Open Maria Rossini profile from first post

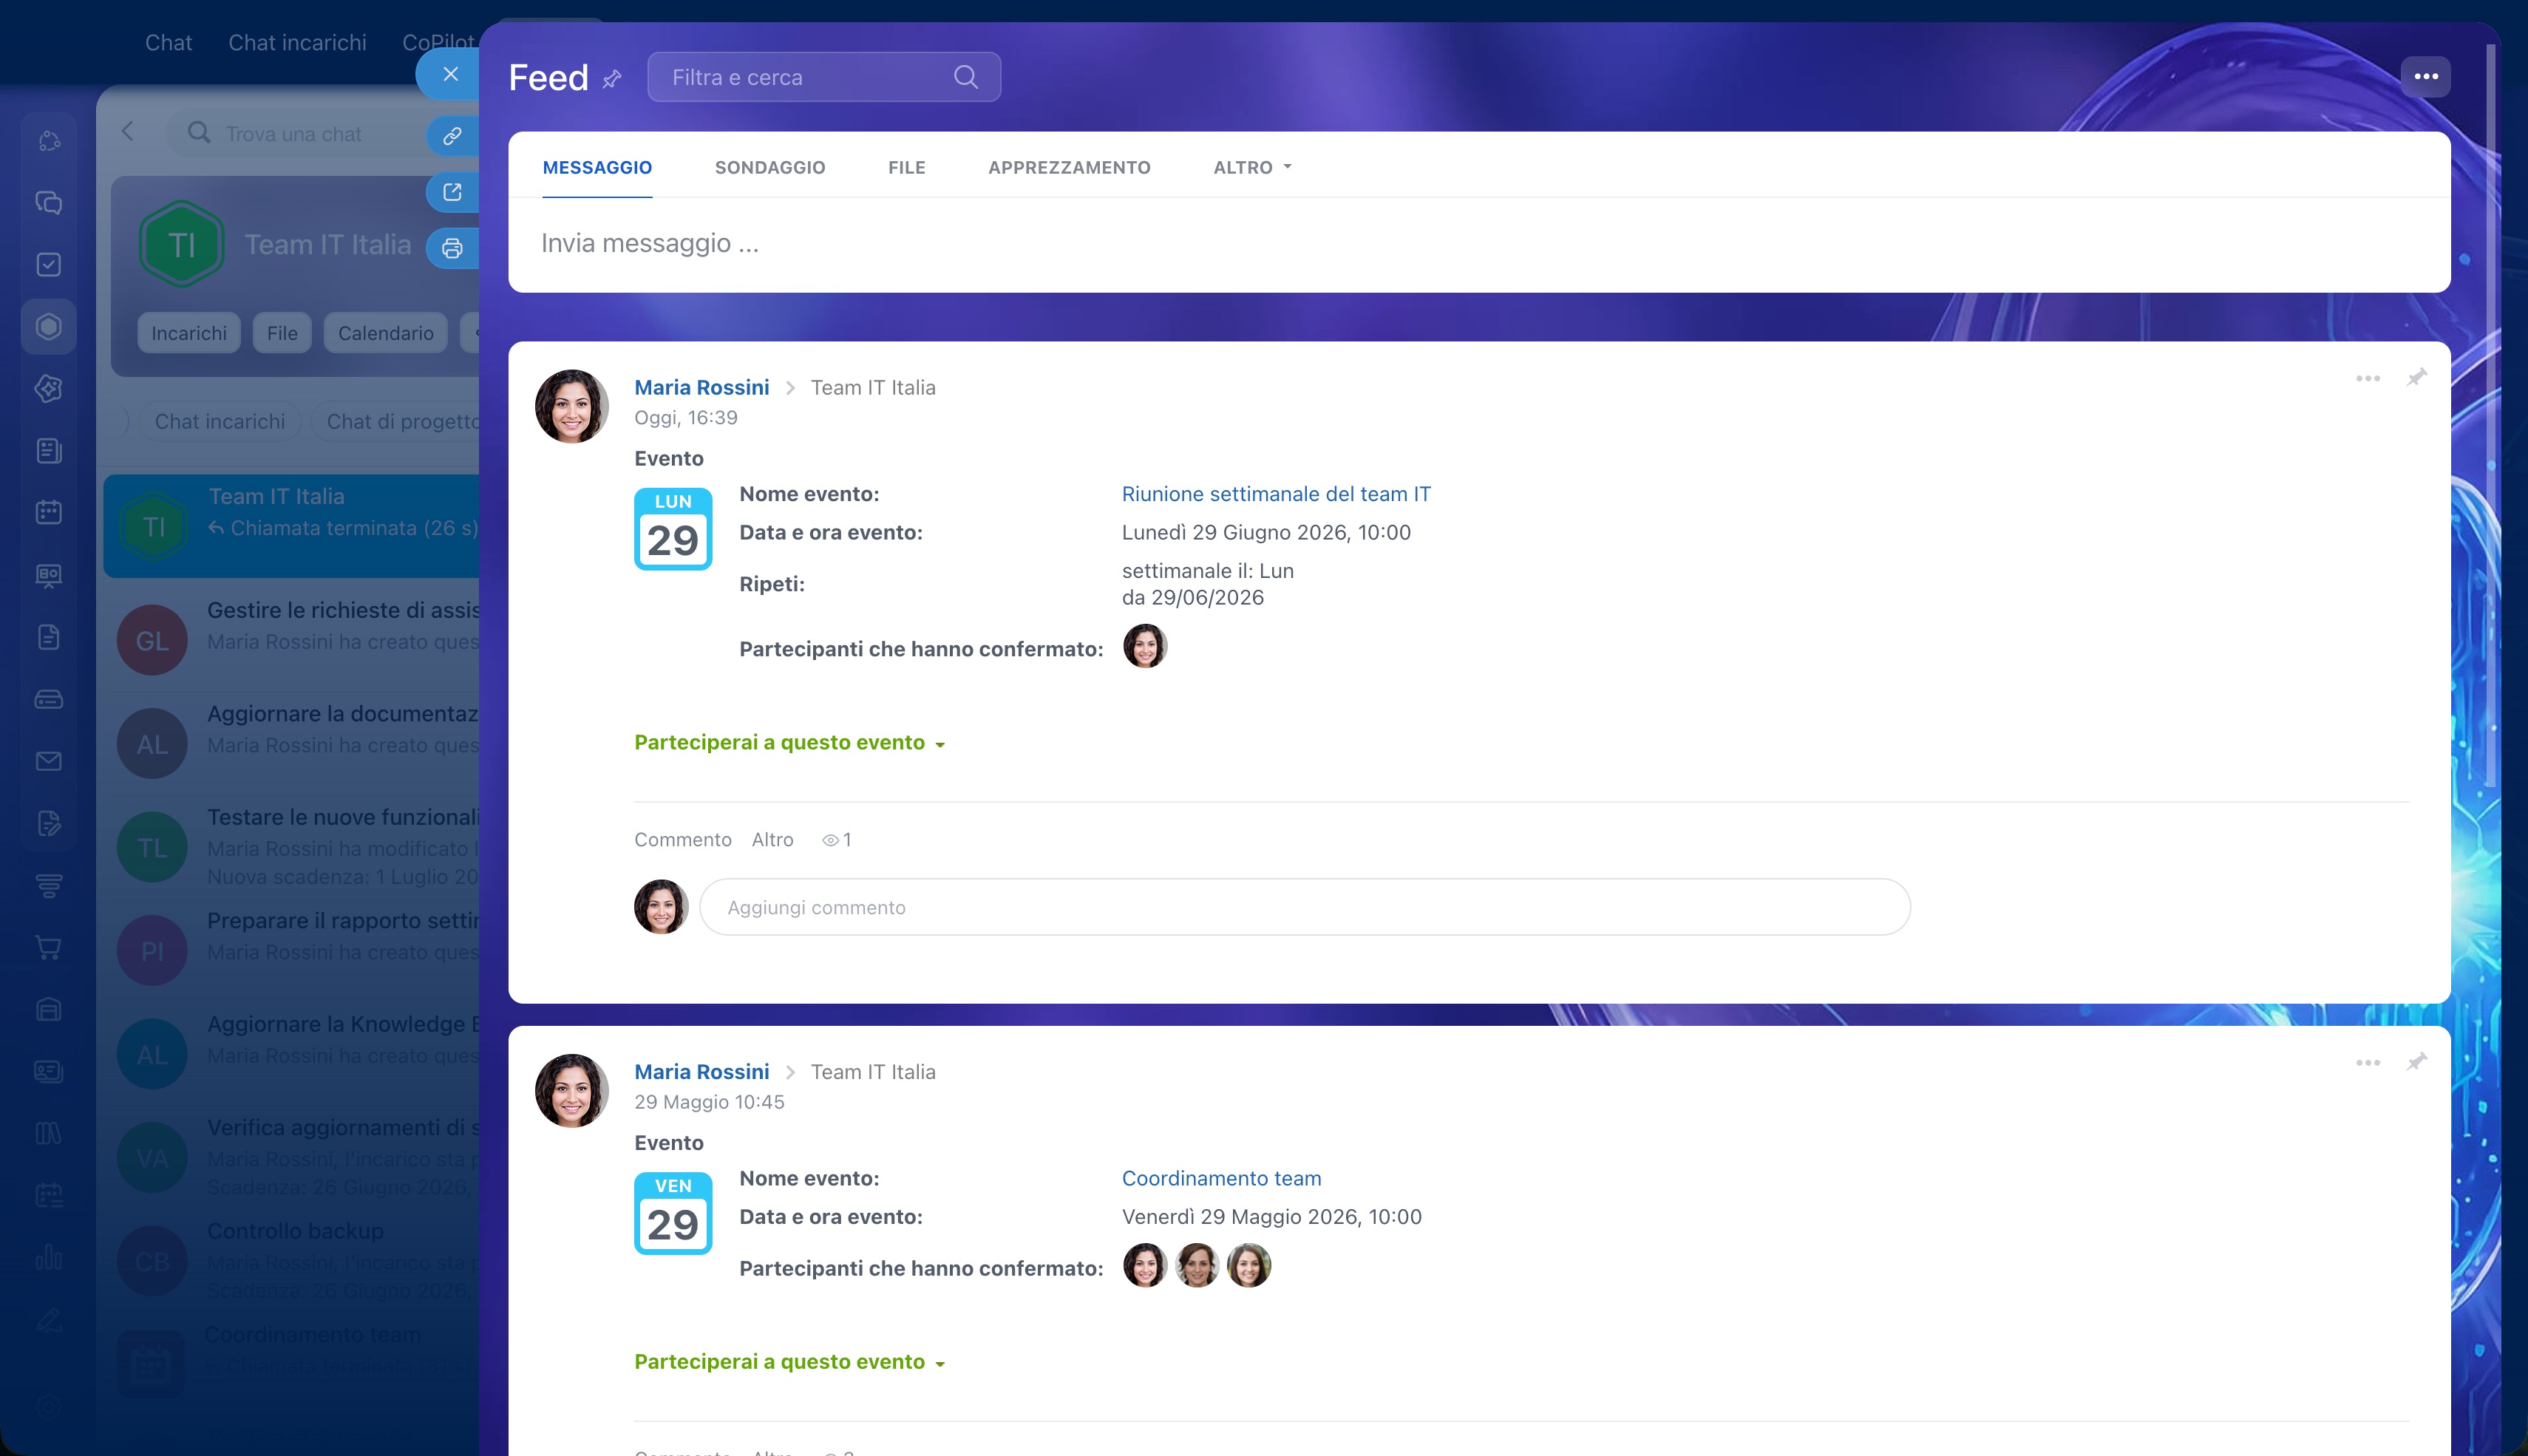tap(701, 387)
